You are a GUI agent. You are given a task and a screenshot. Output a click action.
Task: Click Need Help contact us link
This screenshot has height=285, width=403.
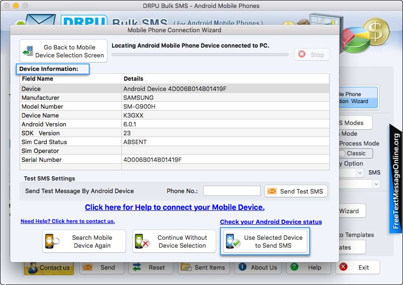(68, 221)
